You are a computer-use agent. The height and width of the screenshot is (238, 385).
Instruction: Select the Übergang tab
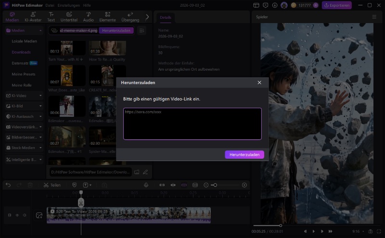[x=130, y=17]
